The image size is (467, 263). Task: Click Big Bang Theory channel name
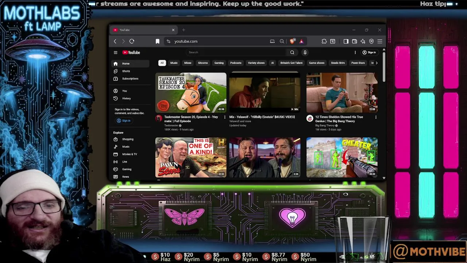pos(325,125)
